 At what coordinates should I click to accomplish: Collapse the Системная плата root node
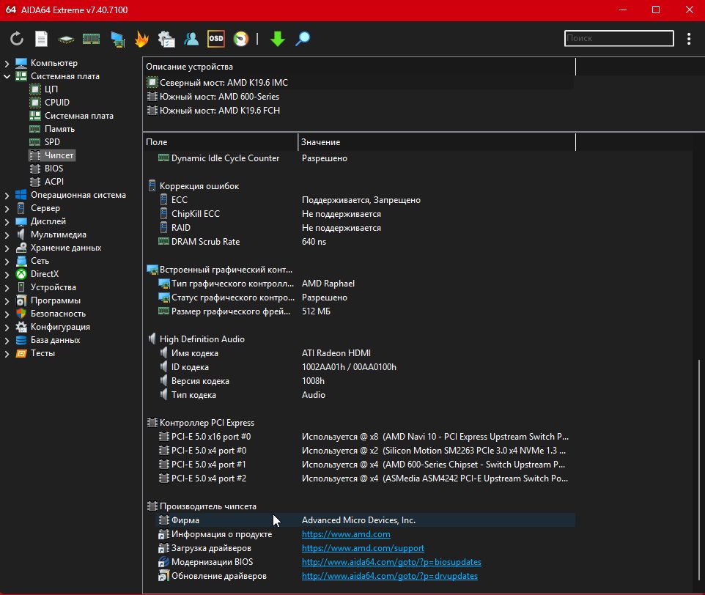tap(7, 76)
